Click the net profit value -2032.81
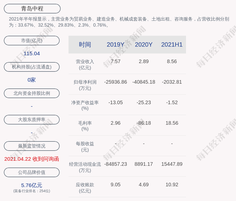Screen dimensions: 236x201 tap(172, 82)
